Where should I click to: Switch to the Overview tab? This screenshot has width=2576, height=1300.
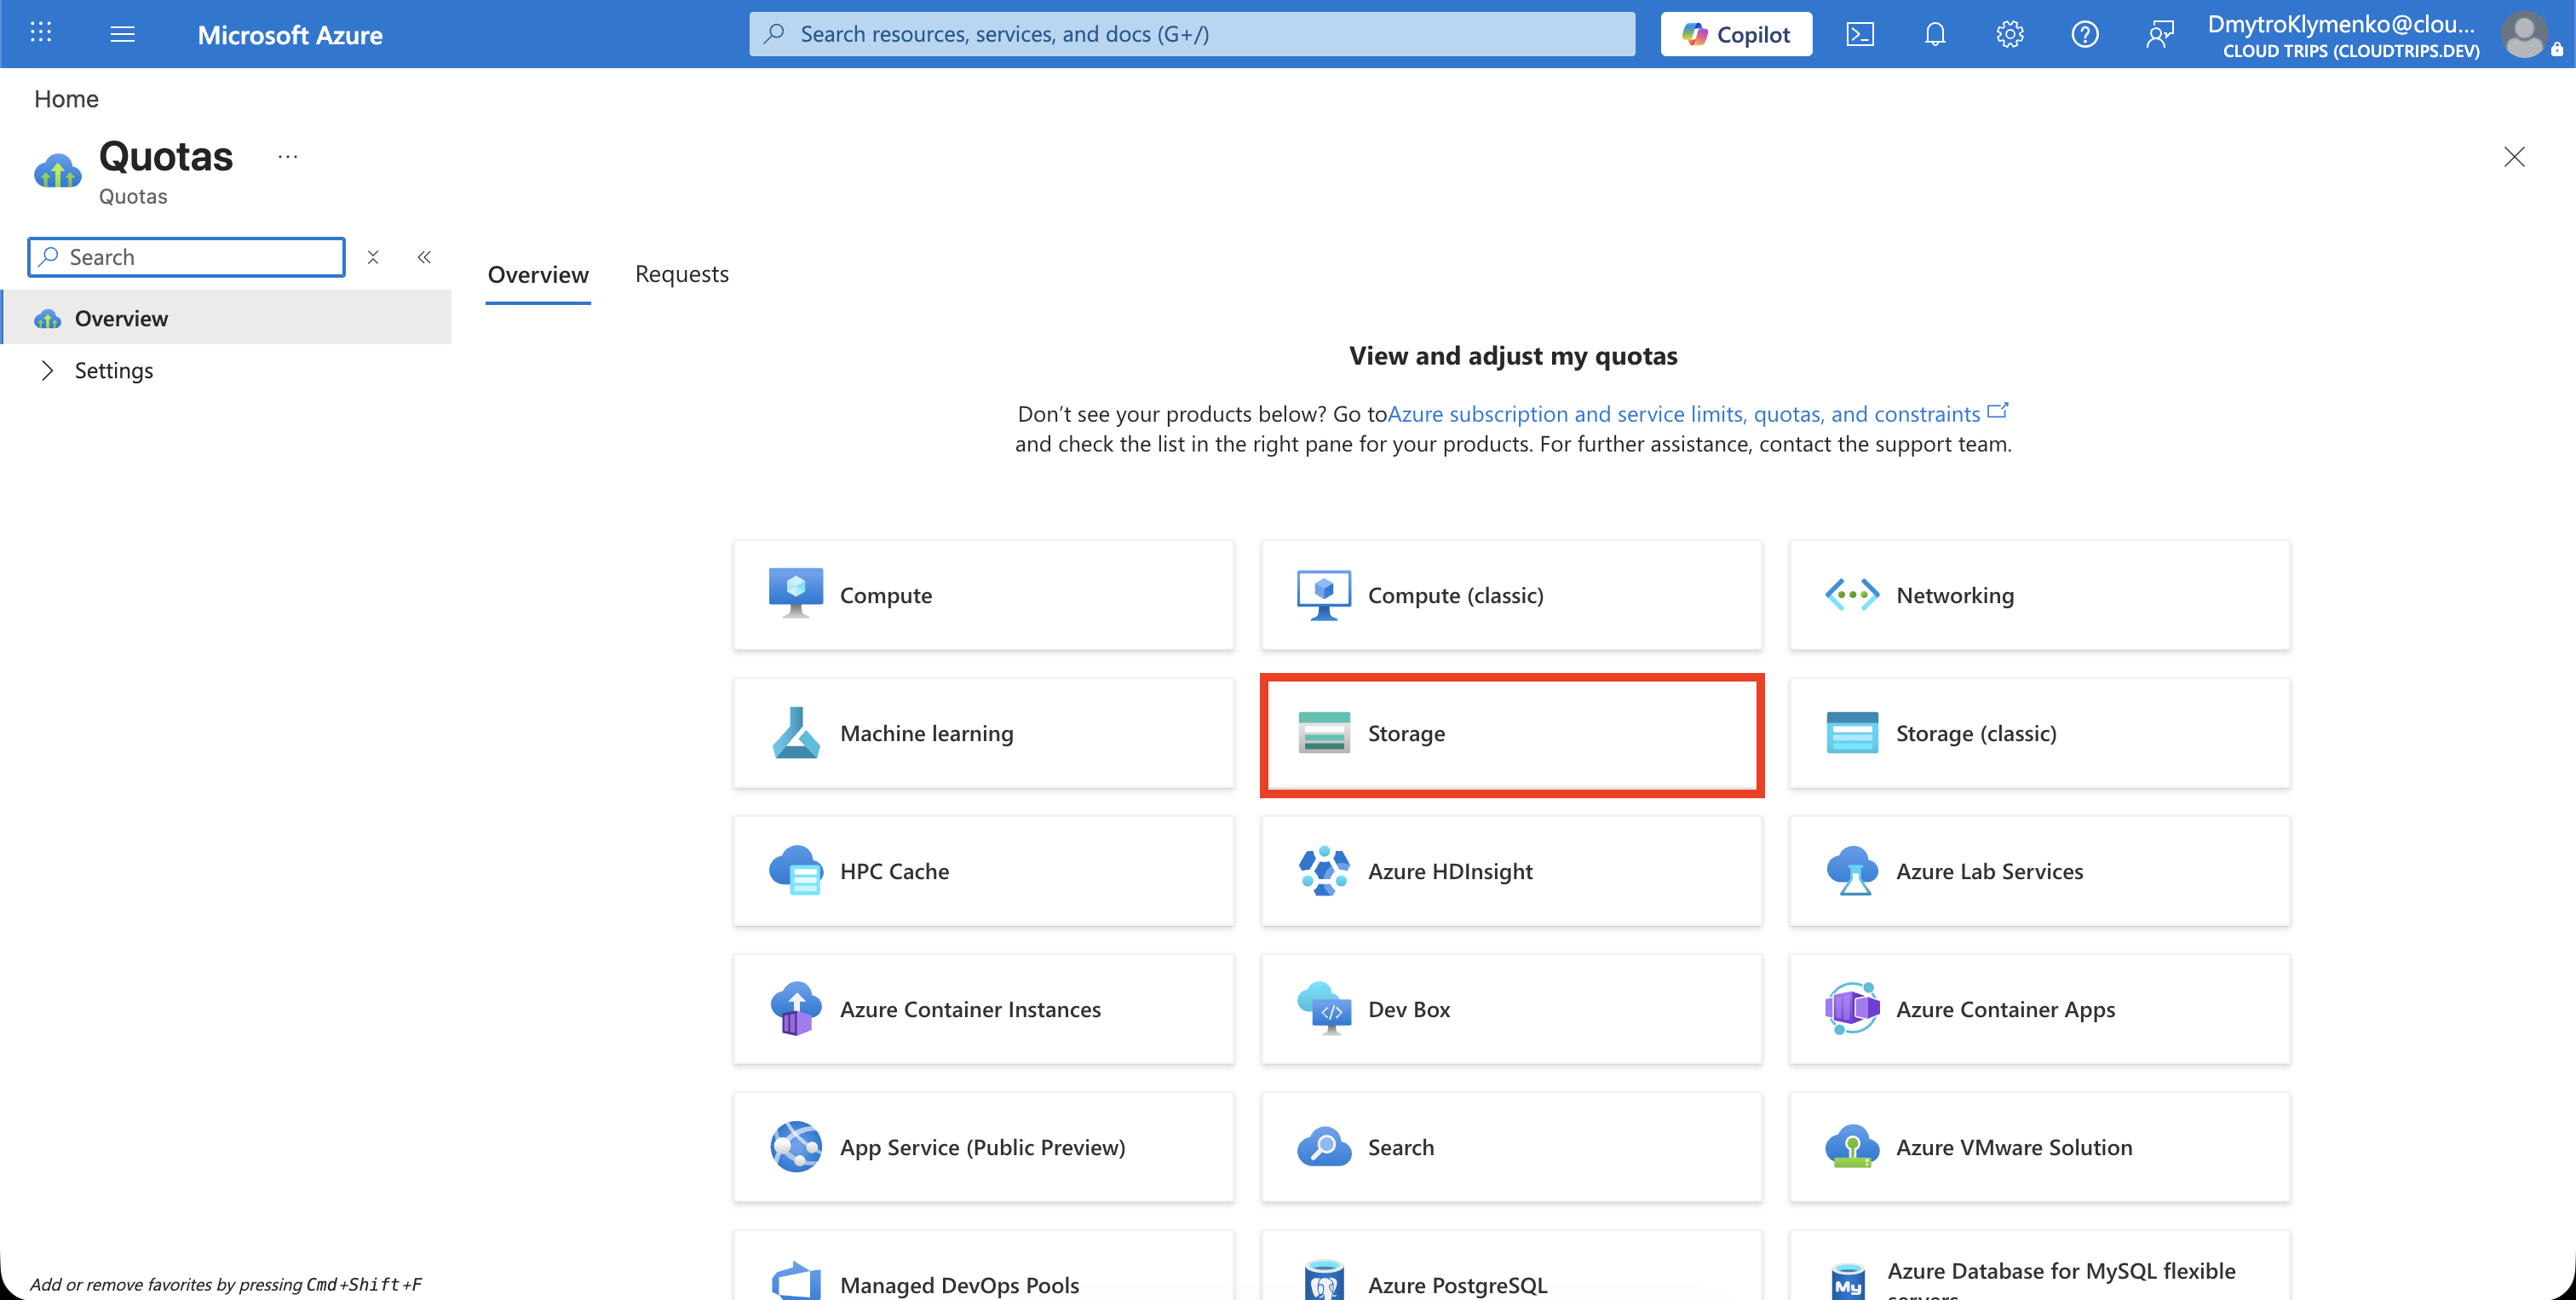538,275
